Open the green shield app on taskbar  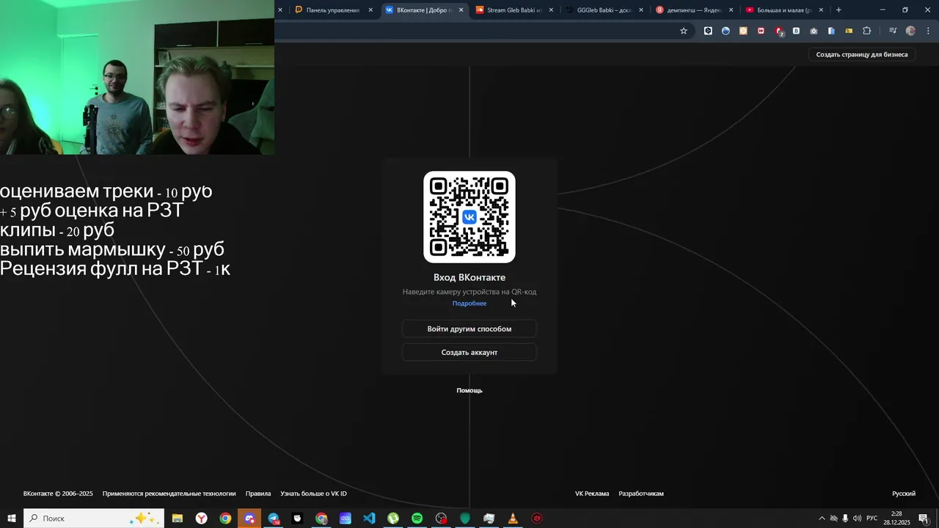click(465, 518)
